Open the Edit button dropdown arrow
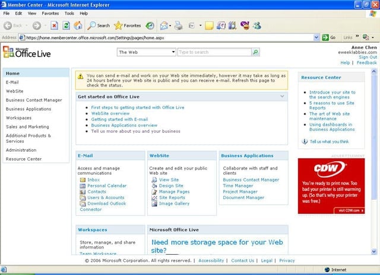Image resolution: width=380 pixels, height=275 pixels. click(x=201, y=25)
